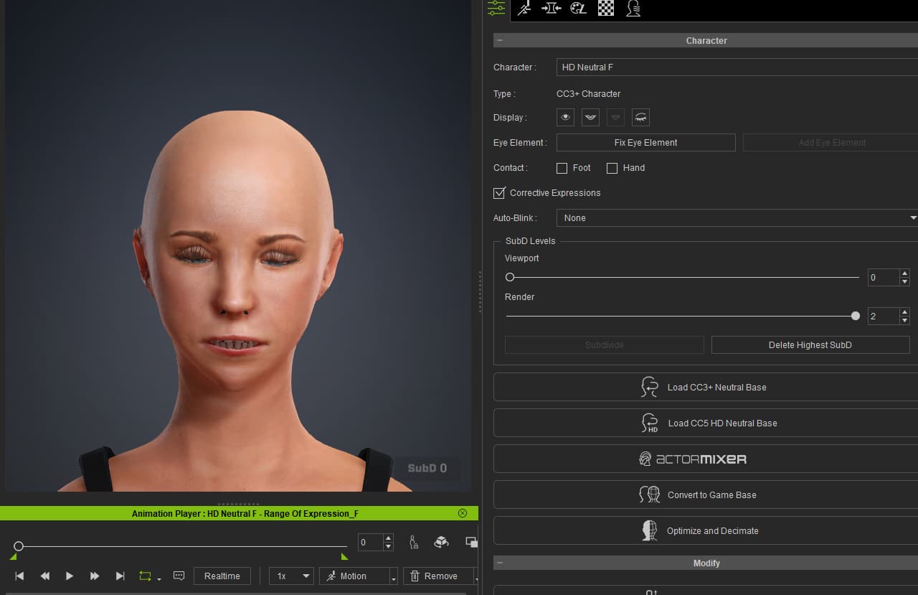918x595 pixels.
Task: Toggle the eye display icon
Action: click(x=566, y=117)
